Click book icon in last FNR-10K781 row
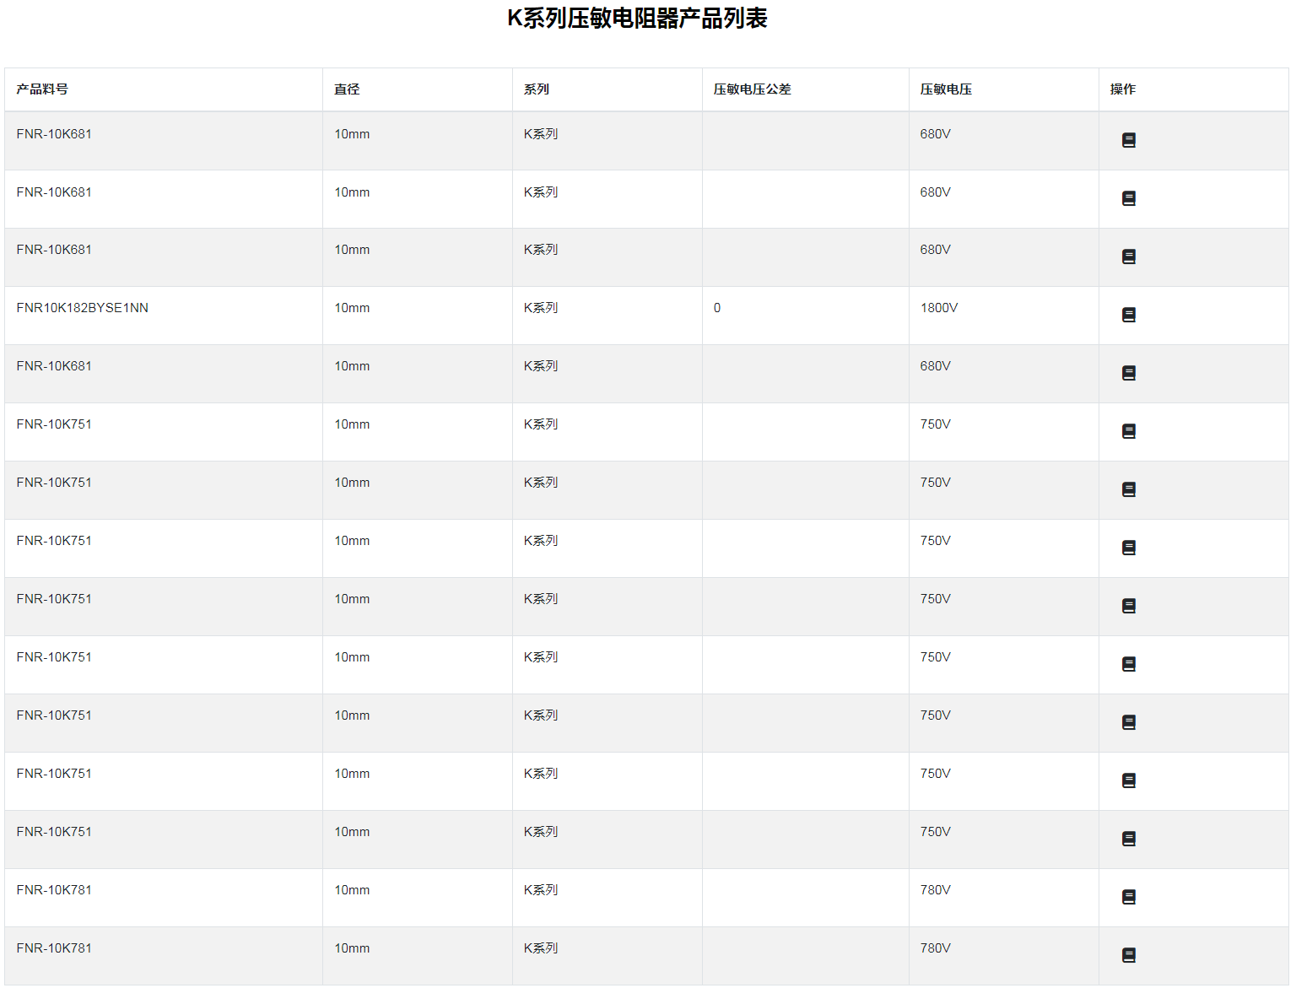1296x988 pixels. (x=1128, y=955)
